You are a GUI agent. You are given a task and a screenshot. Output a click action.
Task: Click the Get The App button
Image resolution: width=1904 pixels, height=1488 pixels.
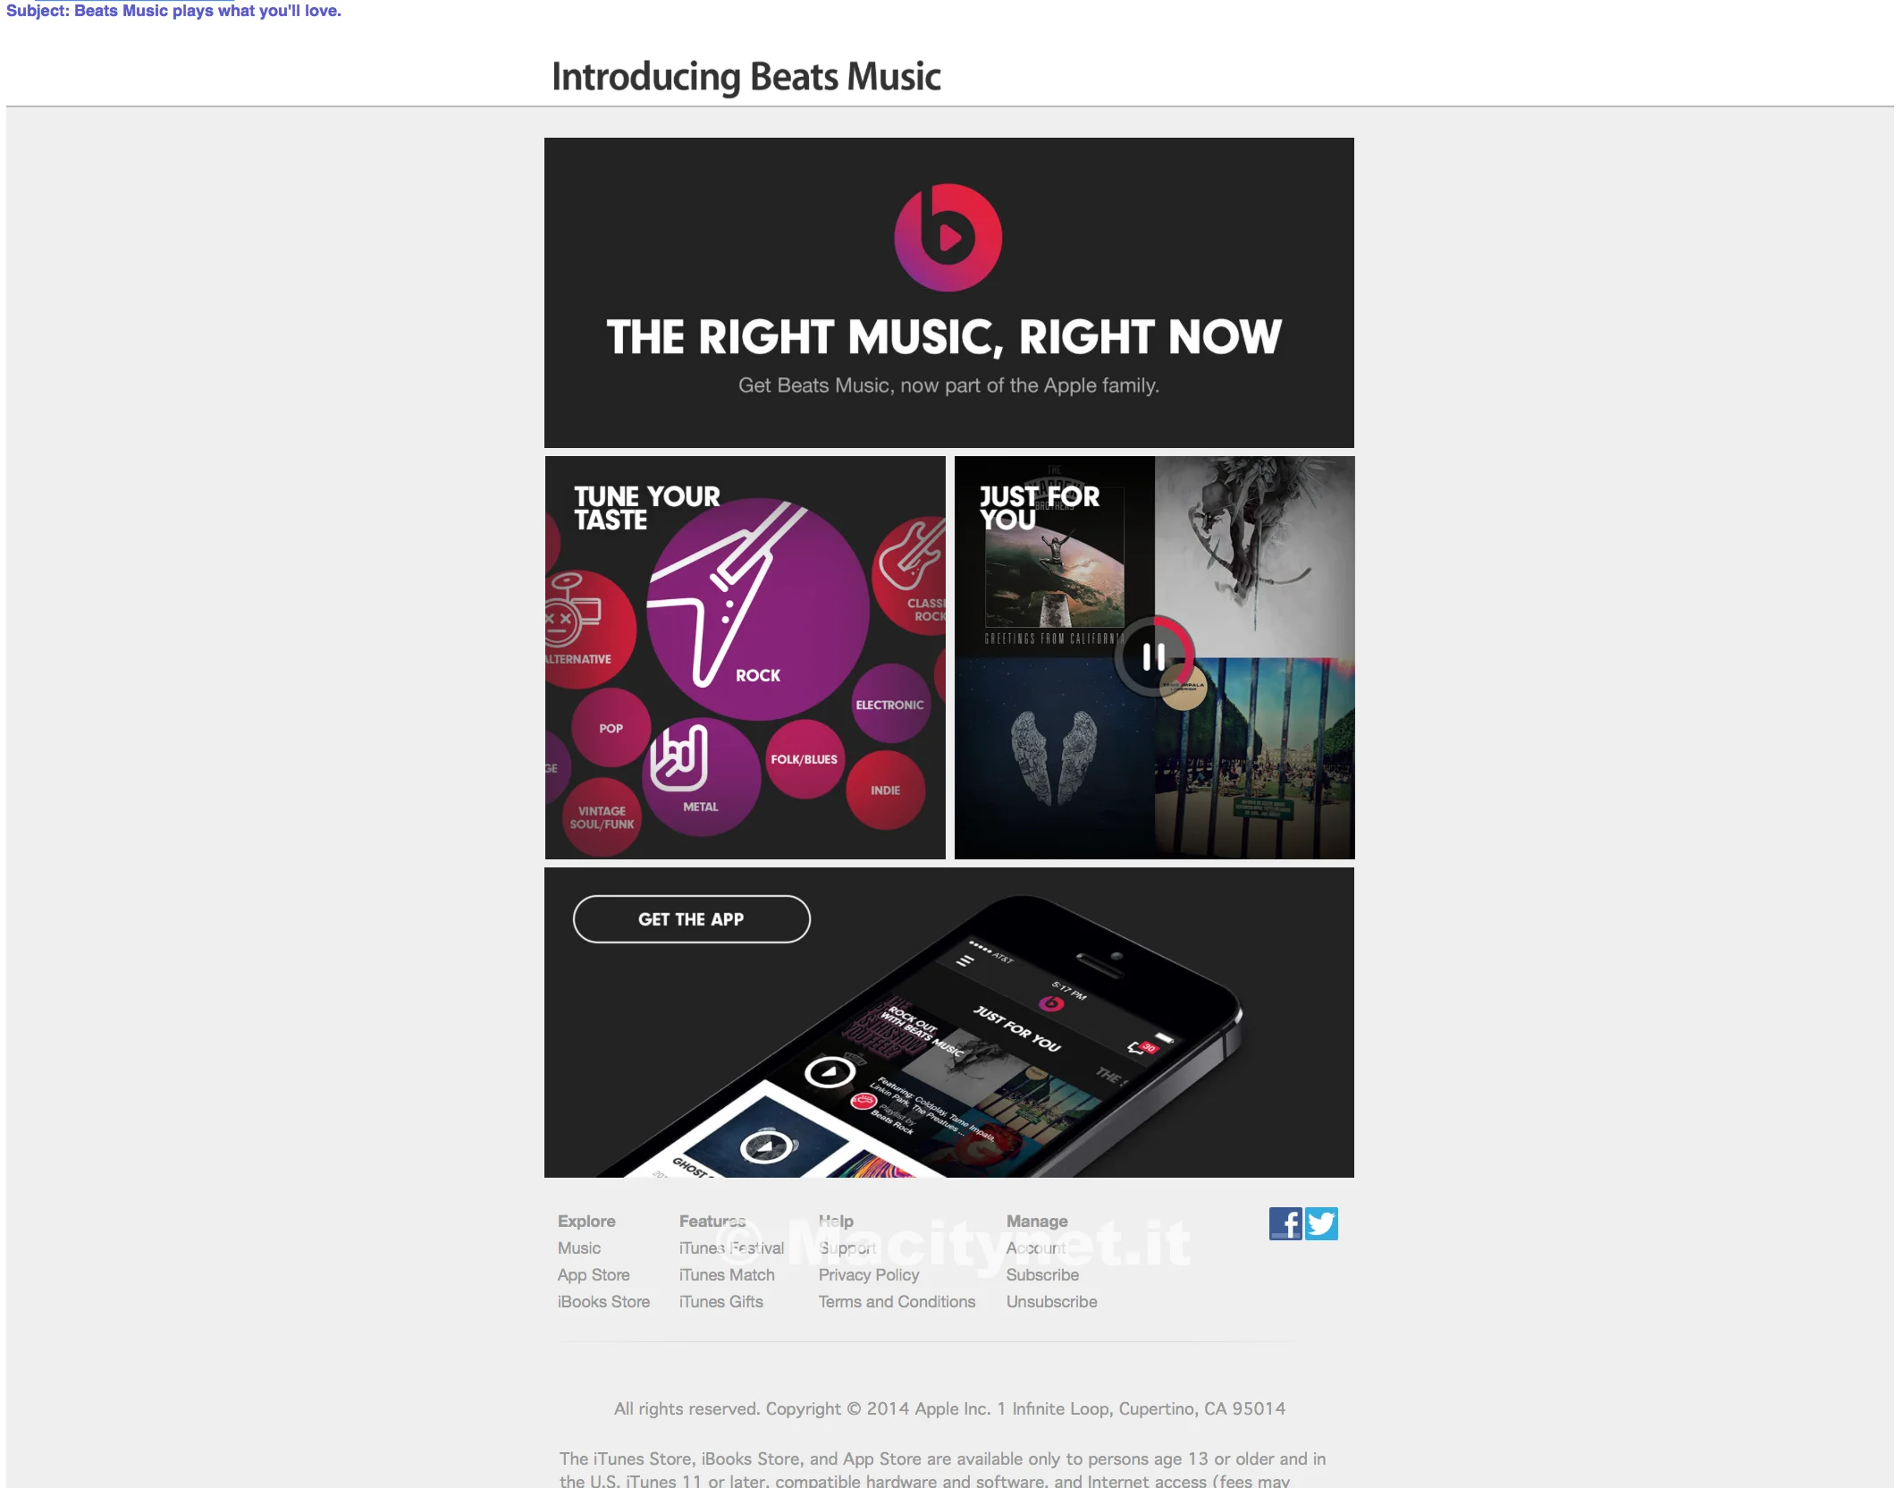click(692, 919)
